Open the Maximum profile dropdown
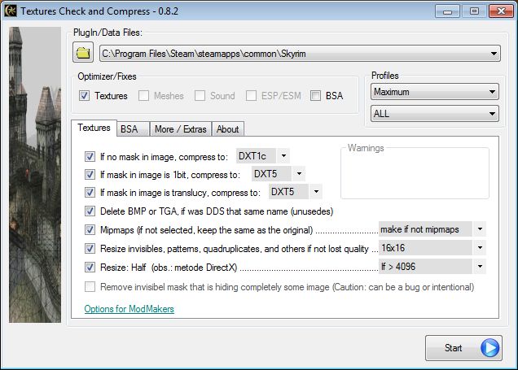 (433, 93)
